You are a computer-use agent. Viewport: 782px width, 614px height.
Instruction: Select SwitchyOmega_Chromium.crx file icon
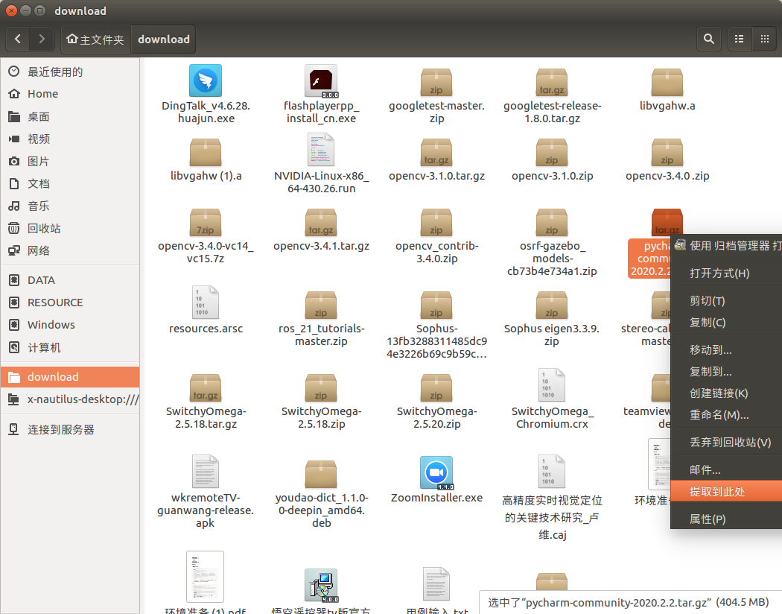pyautogui.click(x=552, y=385)
